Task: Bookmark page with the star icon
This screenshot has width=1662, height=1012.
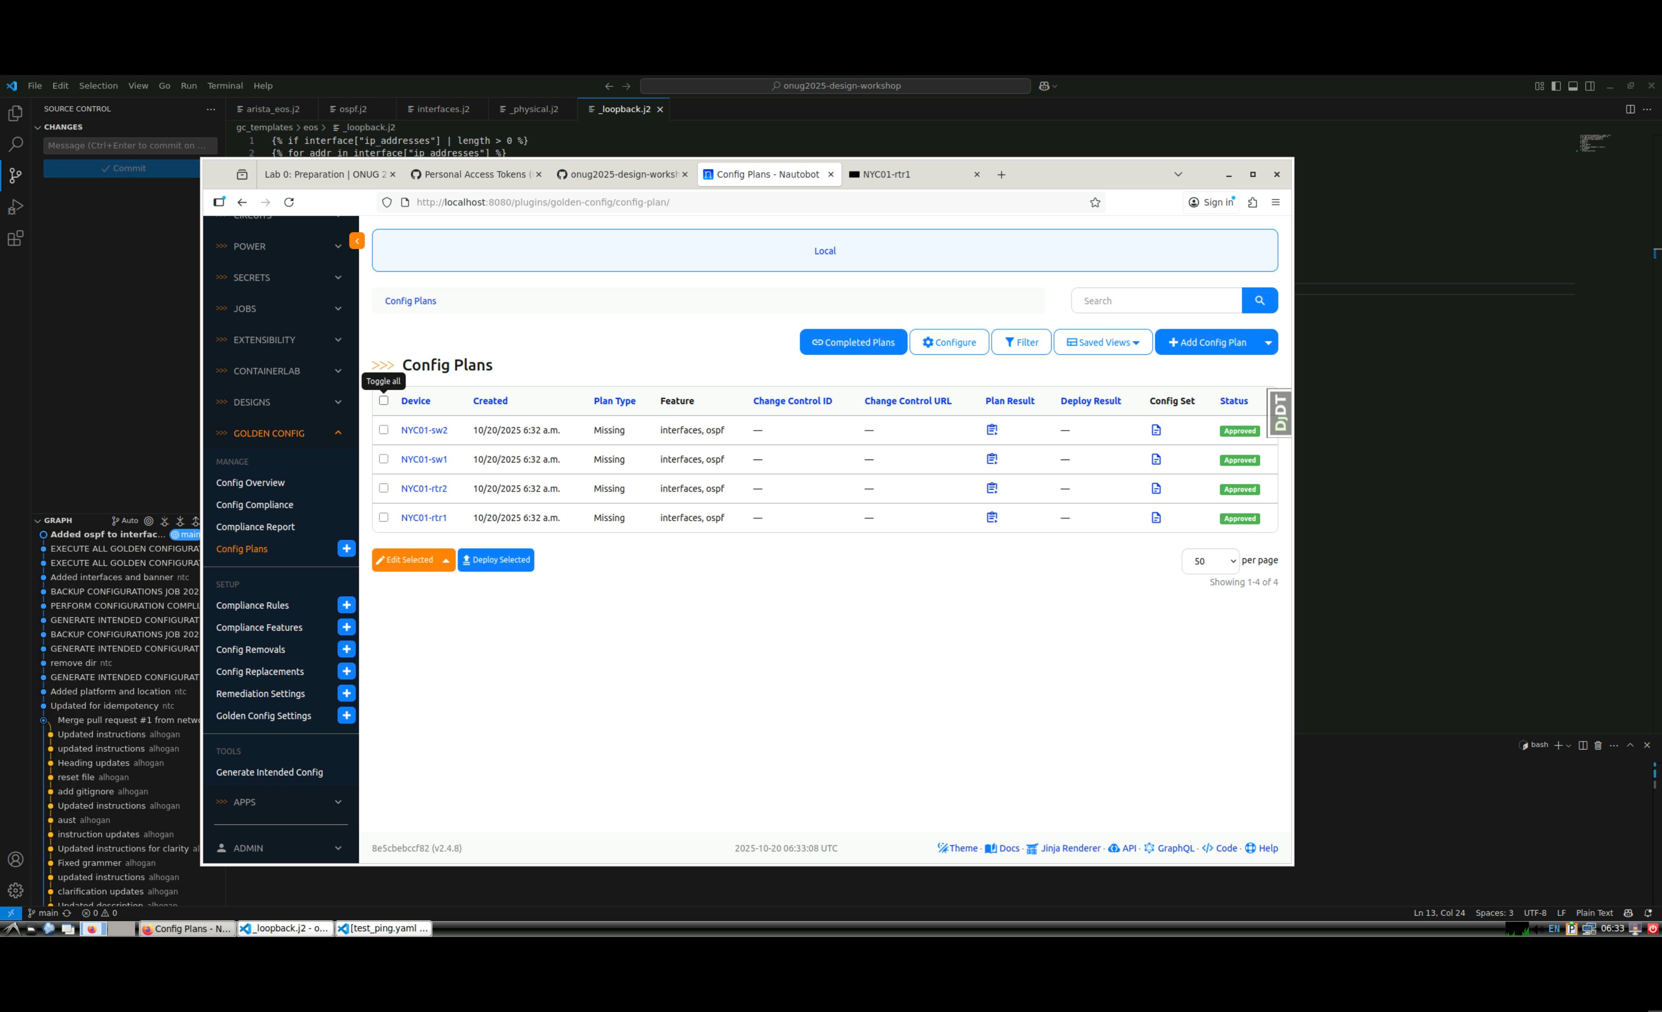Action: (1095, 202)
